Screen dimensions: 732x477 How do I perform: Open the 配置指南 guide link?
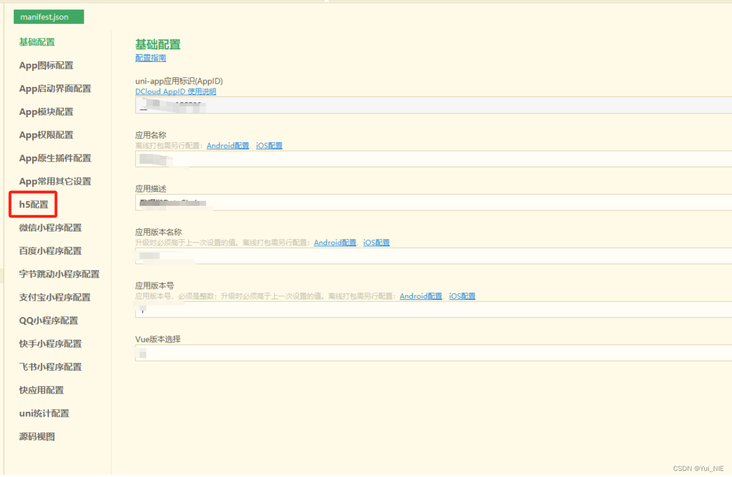pyautogui.click(x=150, y=58)
